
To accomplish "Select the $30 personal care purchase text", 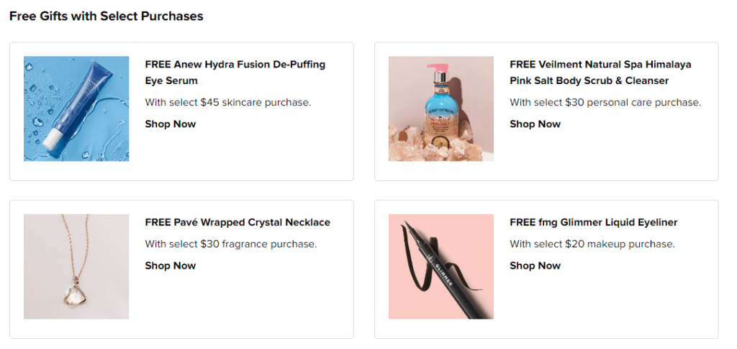I will coord(605,103).
